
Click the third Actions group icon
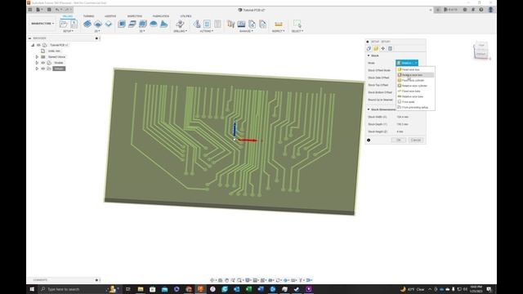pyautogui.click(x=217, y=24)
